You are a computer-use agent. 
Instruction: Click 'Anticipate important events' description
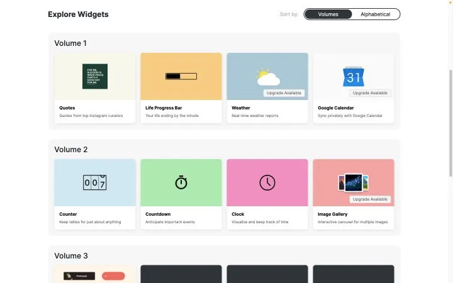pyautogui.click(x=170, y=222)
